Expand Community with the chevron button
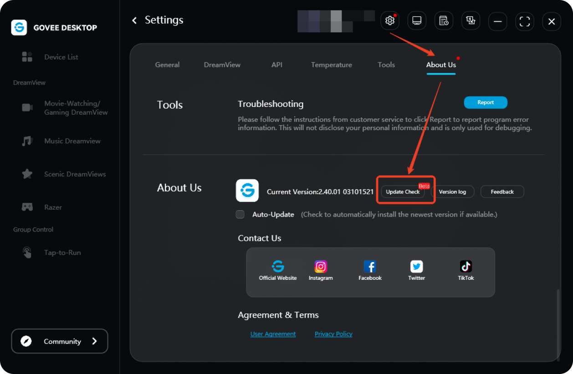This screenshot has height=374, width=573. click(x=94, y=341)
